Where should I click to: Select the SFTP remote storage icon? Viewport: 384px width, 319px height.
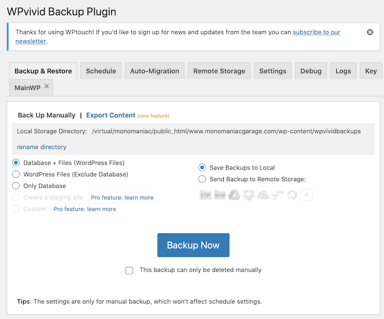click(219, 195)
